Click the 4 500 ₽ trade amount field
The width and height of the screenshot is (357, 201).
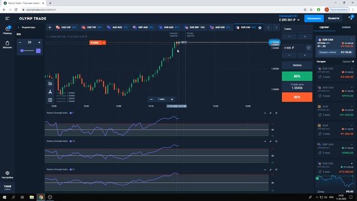point(293,48)
